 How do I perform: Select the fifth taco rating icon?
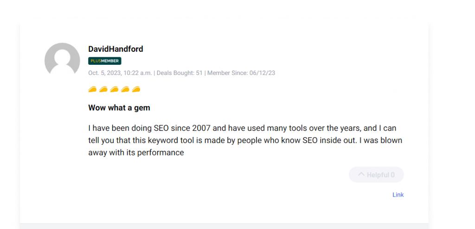136,89
